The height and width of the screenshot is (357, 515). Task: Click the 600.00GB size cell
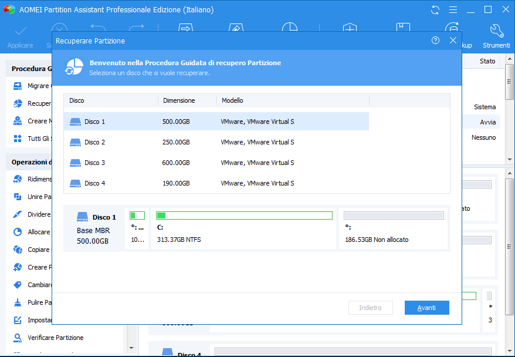click(176, 163)
